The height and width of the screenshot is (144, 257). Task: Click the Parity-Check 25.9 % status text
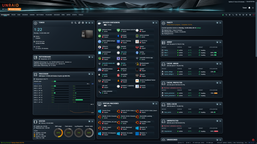[18, 143]
